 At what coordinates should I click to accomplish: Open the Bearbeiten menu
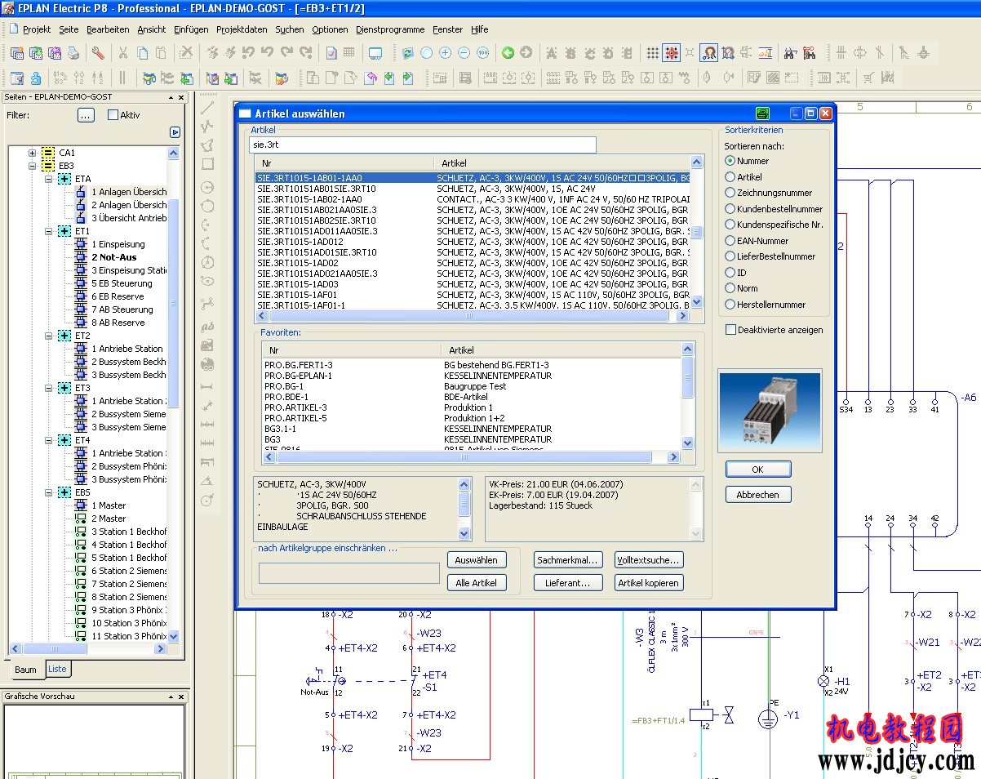point(108,29)
